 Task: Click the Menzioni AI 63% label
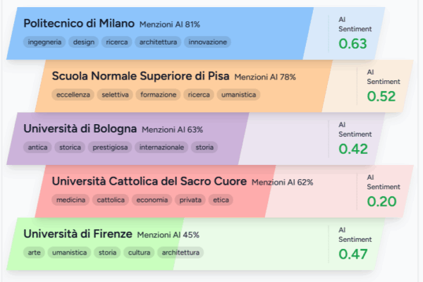172,130
